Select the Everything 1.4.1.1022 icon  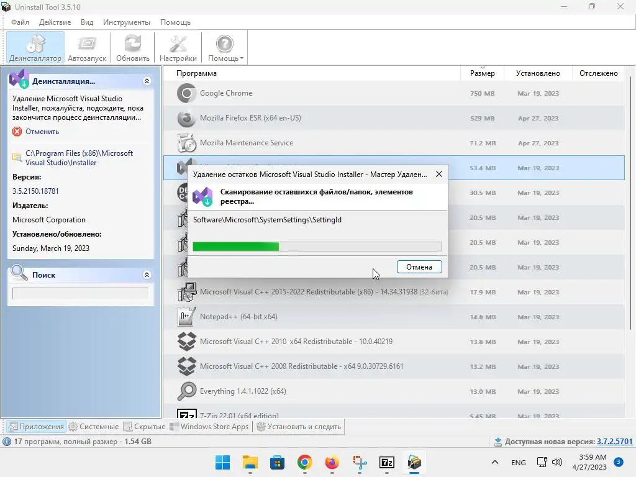tap(186, 391)
